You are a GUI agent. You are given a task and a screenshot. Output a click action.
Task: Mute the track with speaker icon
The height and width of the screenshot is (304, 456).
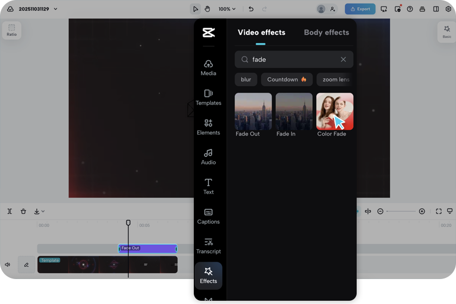click(x=8, y=264)
